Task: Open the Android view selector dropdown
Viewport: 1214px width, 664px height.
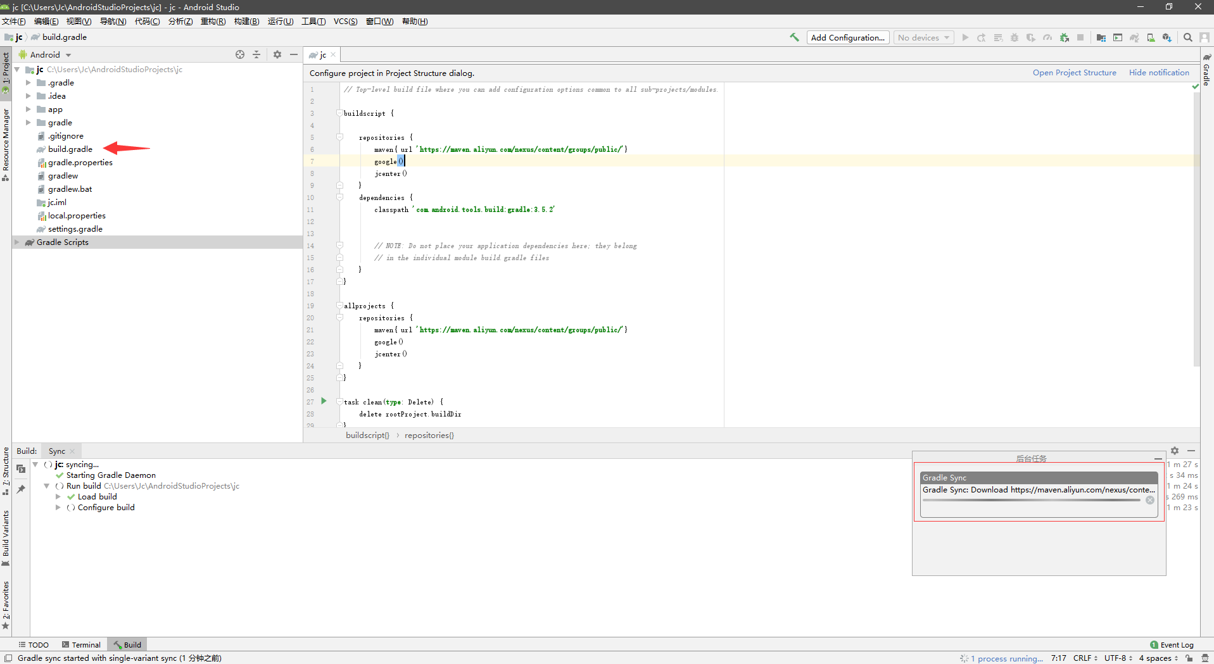Action: [x=45, y=54]
